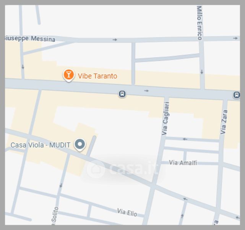The image size is (245, 230).
Task: Click the Vibe Taranto cocktail bar icon
Action: (68, 75)
